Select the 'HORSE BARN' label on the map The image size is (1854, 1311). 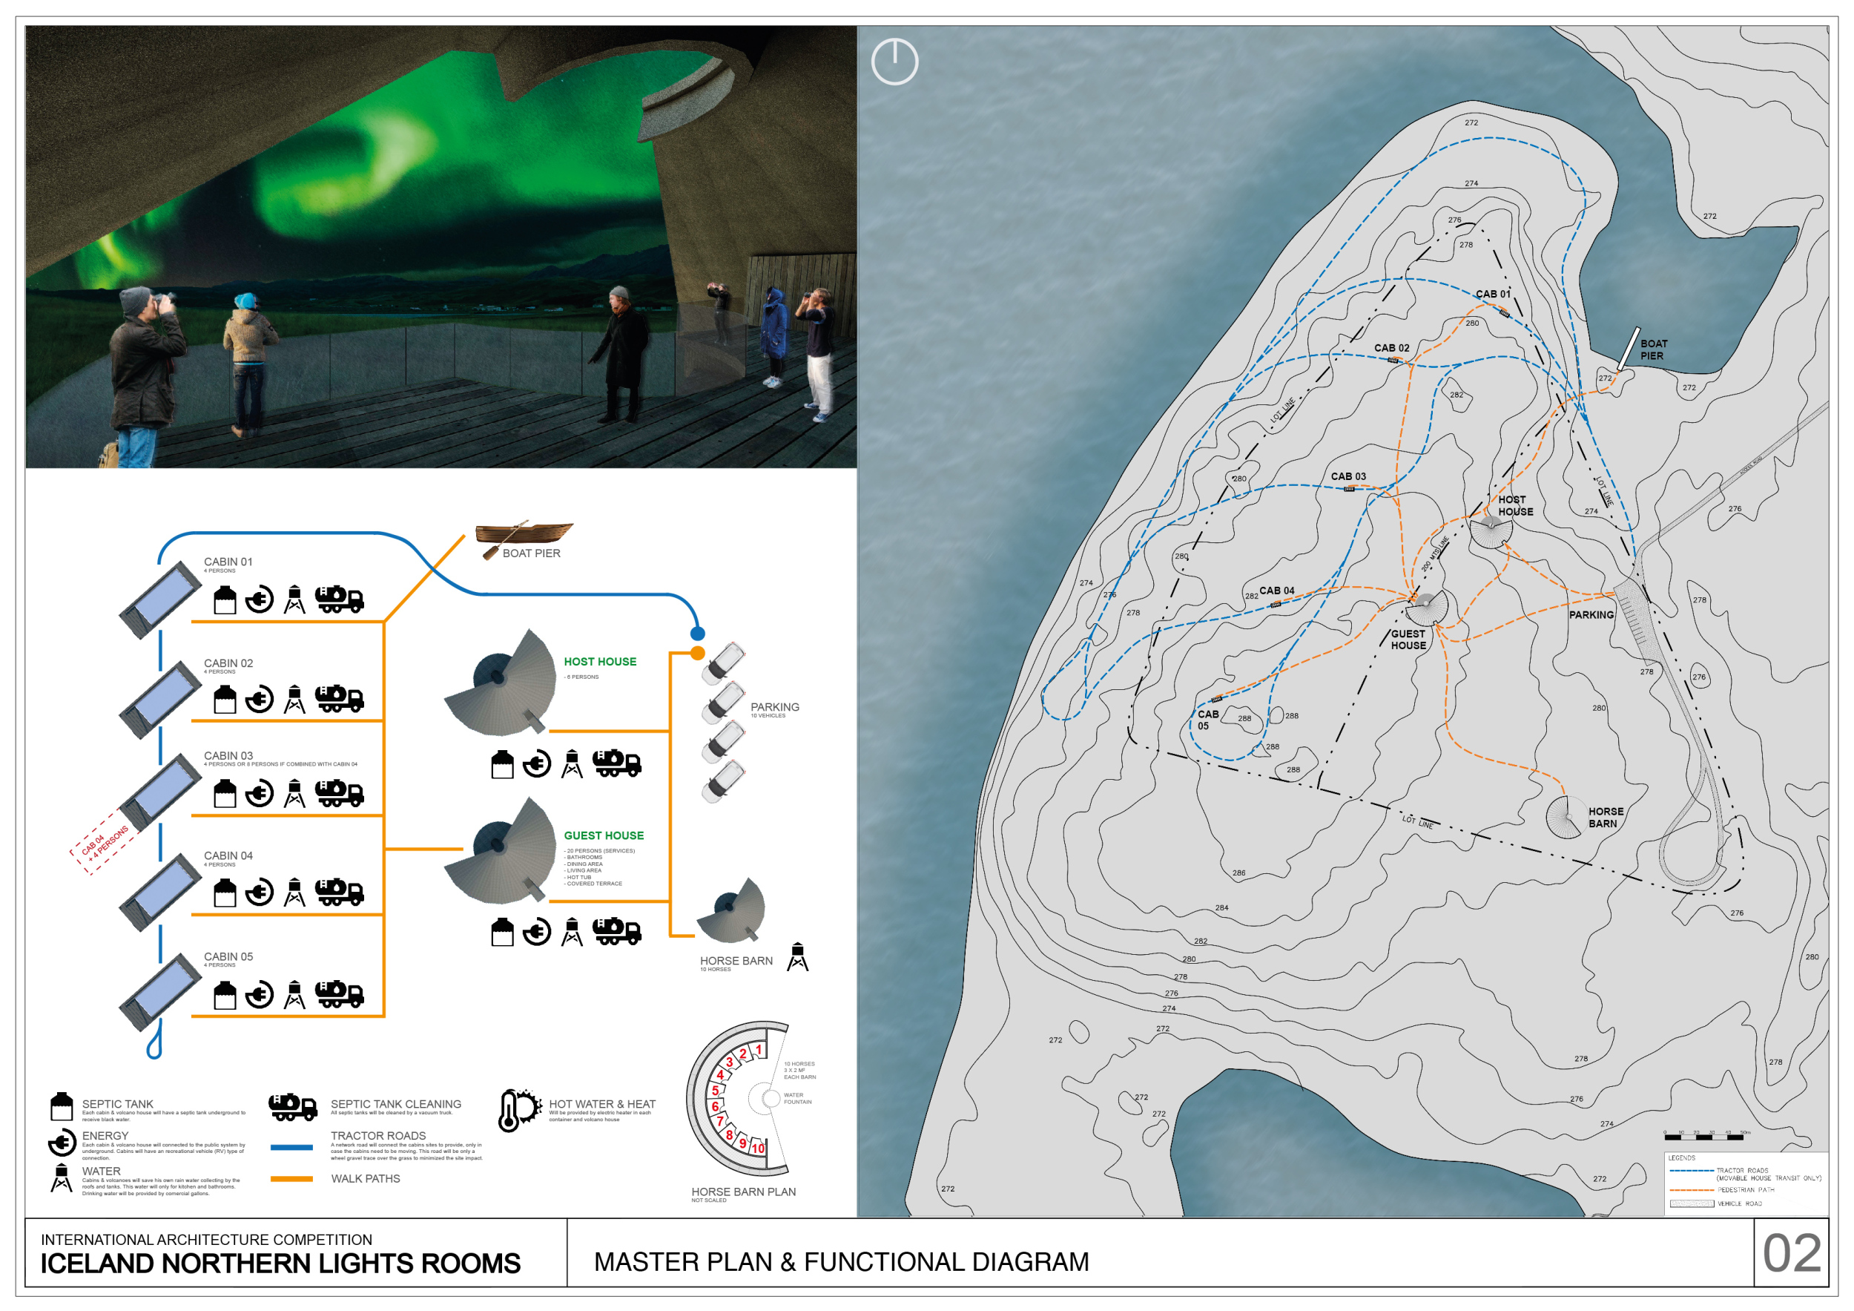pos(1606,818)
